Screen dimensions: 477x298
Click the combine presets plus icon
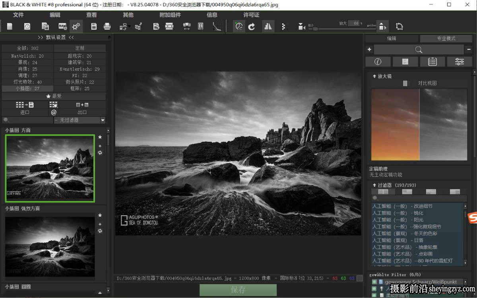[x=82, y=105]
